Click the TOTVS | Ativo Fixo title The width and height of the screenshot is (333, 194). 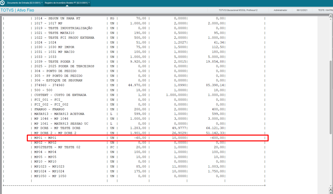[x=17, y=10]
